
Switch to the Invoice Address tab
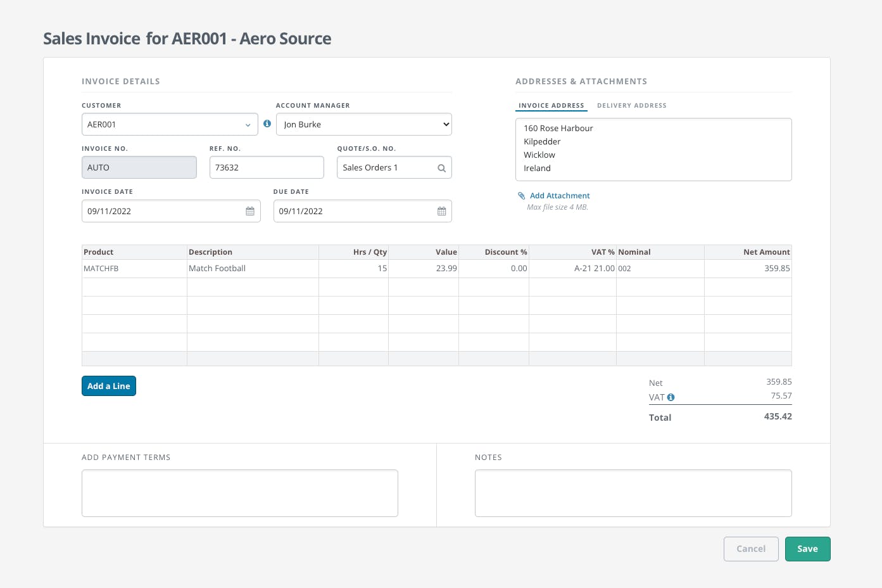tap(551, 105)
